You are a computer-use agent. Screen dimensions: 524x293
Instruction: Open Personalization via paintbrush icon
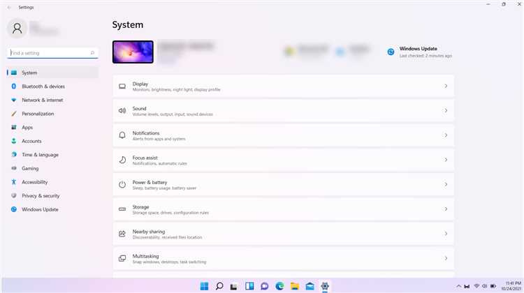pyautogui.click(x=14, y=114)
